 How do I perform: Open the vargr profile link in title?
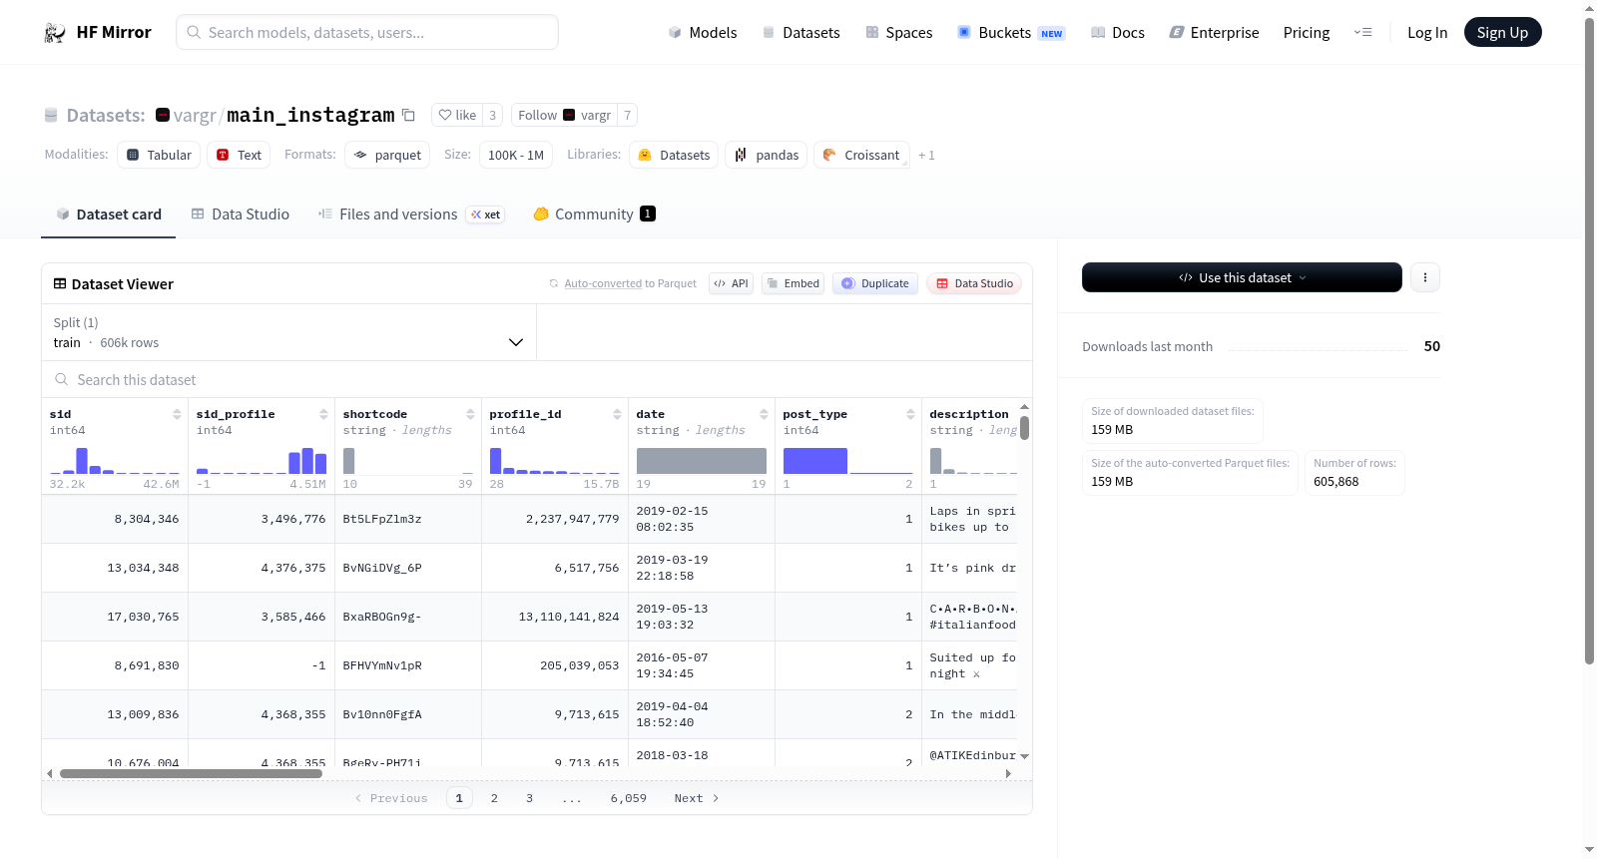tap(195, 115)
